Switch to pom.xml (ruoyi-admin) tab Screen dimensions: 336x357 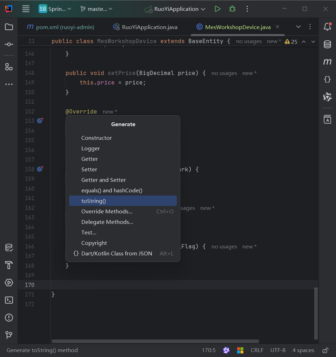tap(60, 27)
